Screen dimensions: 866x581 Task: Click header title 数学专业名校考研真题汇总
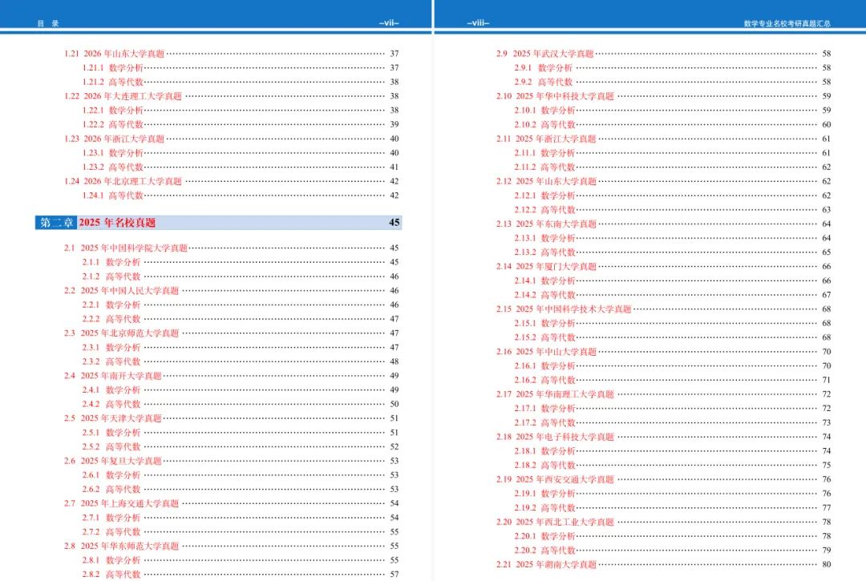[x=787, y=23]
